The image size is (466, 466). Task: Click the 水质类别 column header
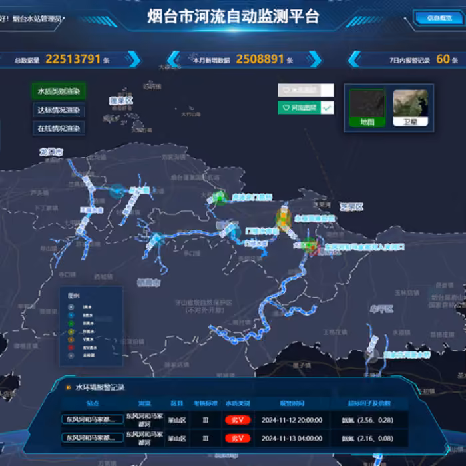coord(238,403)
